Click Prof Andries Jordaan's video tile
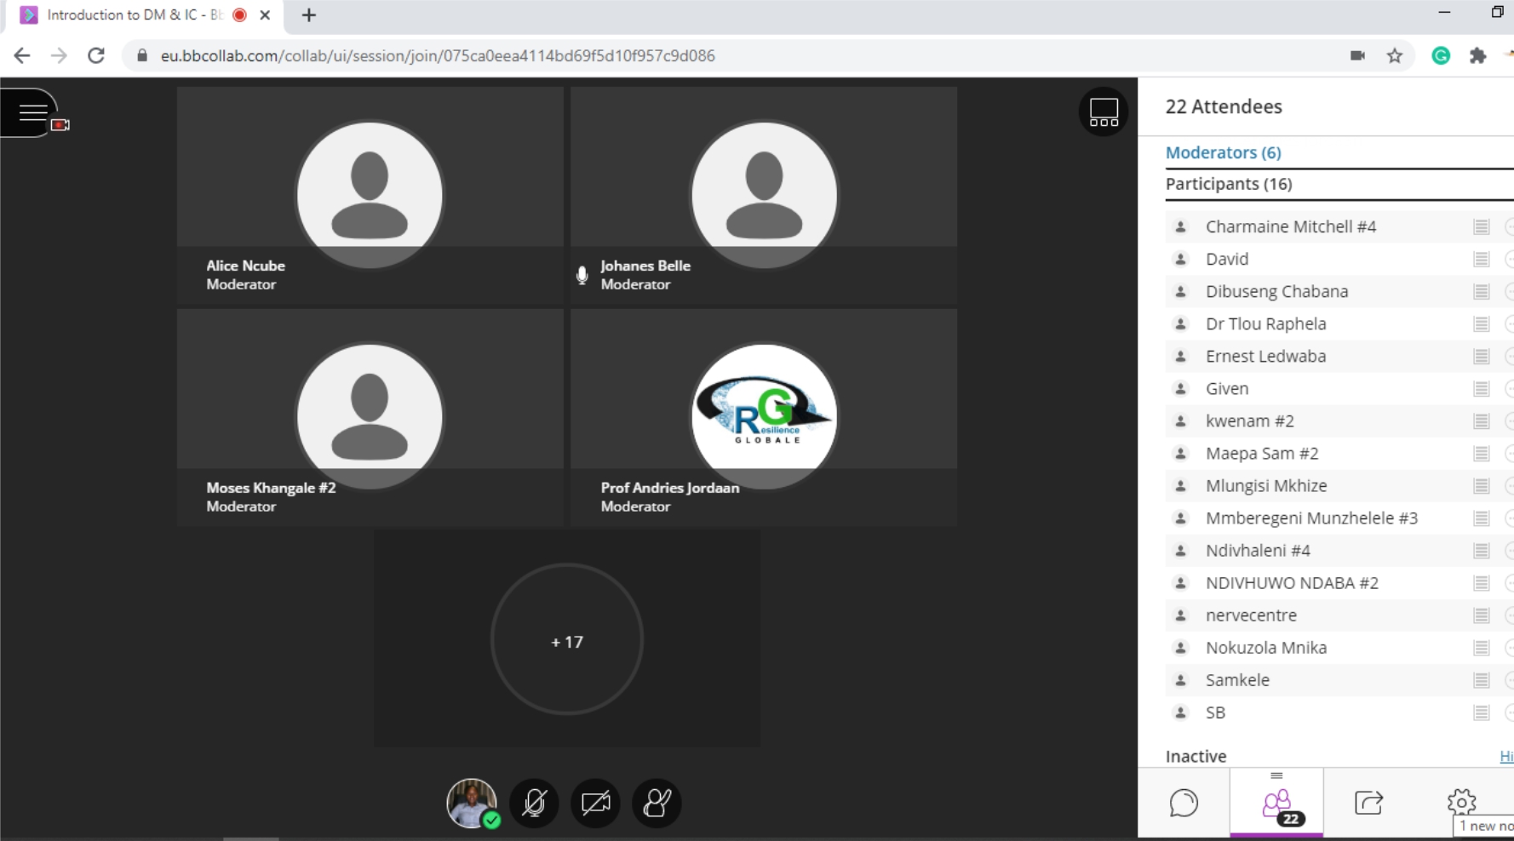The height and width of the screenshot is (841, 1514). pyautogui.click(x=764, y=417)
